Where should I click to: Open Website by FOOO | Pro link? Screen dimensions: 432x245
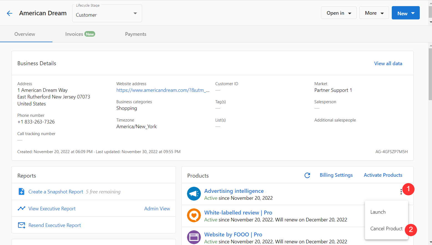[x=233, y=234]
